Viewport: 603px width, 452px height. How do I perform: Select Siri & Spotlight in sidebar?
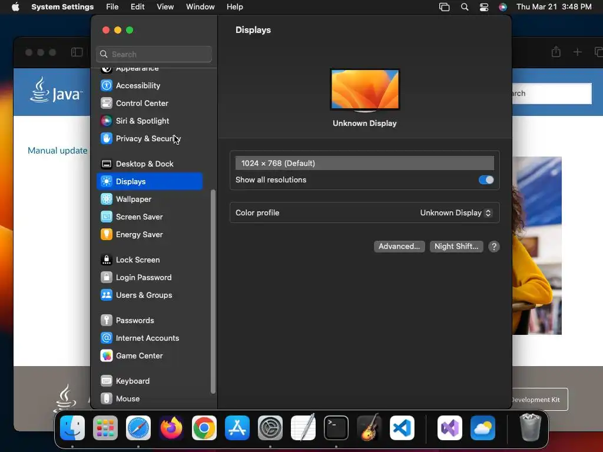pos(150,121)
